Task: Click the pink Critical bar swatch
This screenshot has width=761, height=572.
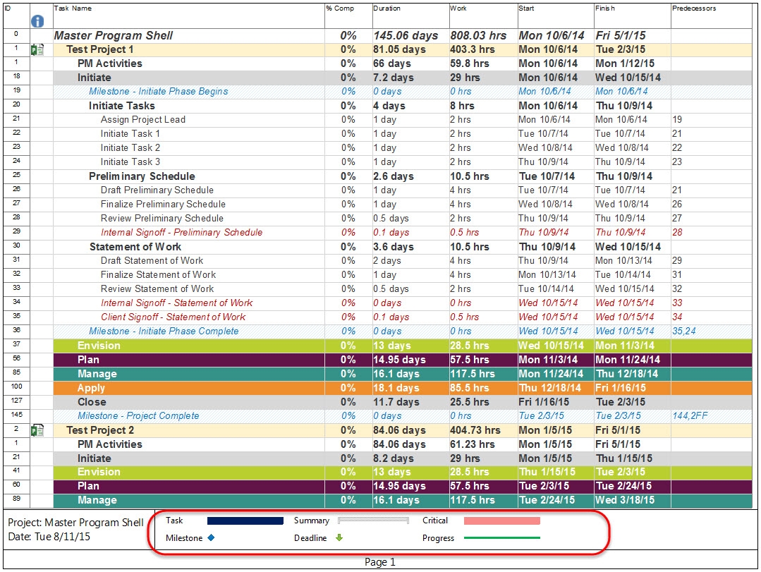Action: 501,521
